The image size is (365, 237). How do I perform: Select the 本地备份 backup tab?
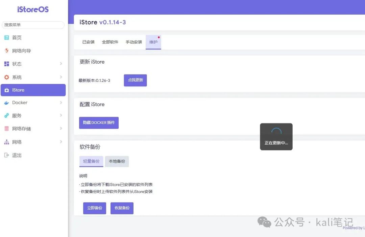(x=117, y=161)
